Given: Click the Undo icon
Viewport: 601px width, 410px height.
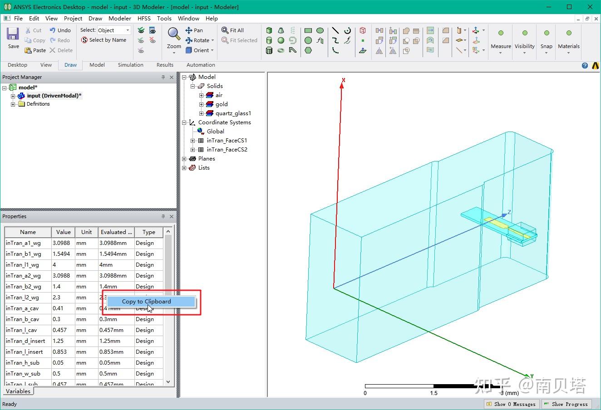Looking at the screenshot, I should (x=53, y=30).
